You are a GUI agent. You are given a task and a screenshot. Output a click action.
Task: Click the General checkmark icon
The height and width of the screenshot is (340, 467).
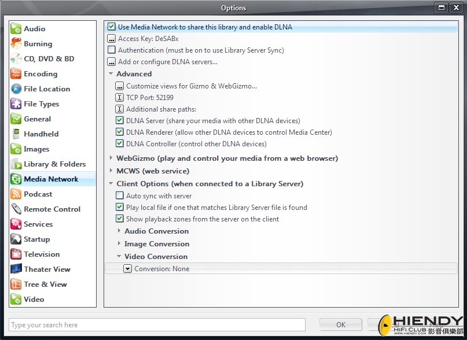[x=16, y=119]
